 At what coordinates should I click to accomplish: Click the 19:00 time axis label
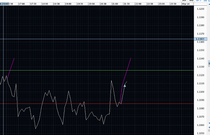tap(68, 4)
